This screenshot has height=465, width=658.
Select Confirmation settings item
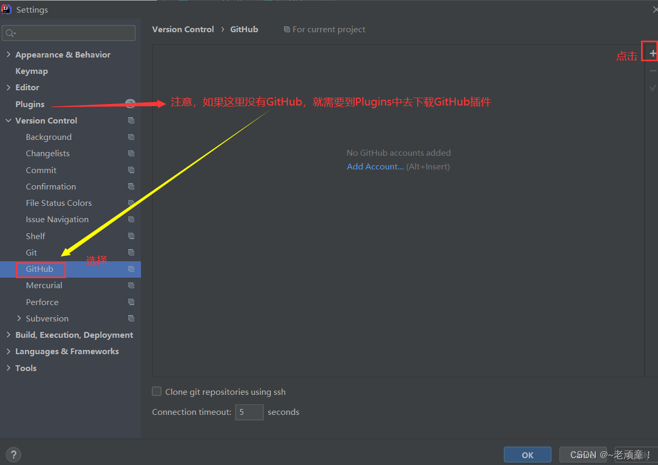tap(51, 186)
